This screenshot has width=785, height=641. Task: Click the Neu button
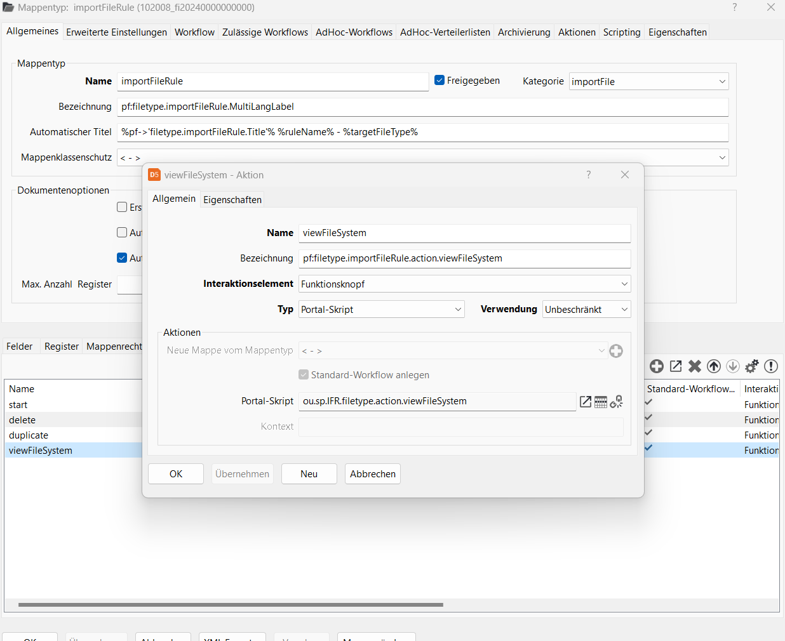309,474
